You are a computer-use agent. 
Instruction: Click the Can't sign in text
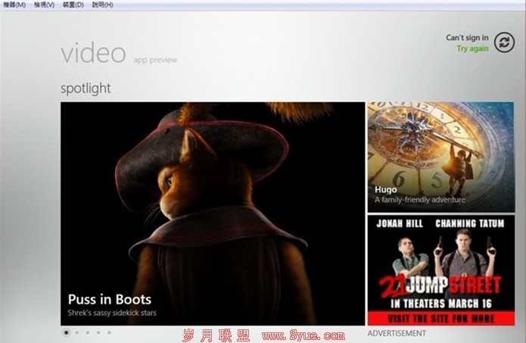click(467, 38)
